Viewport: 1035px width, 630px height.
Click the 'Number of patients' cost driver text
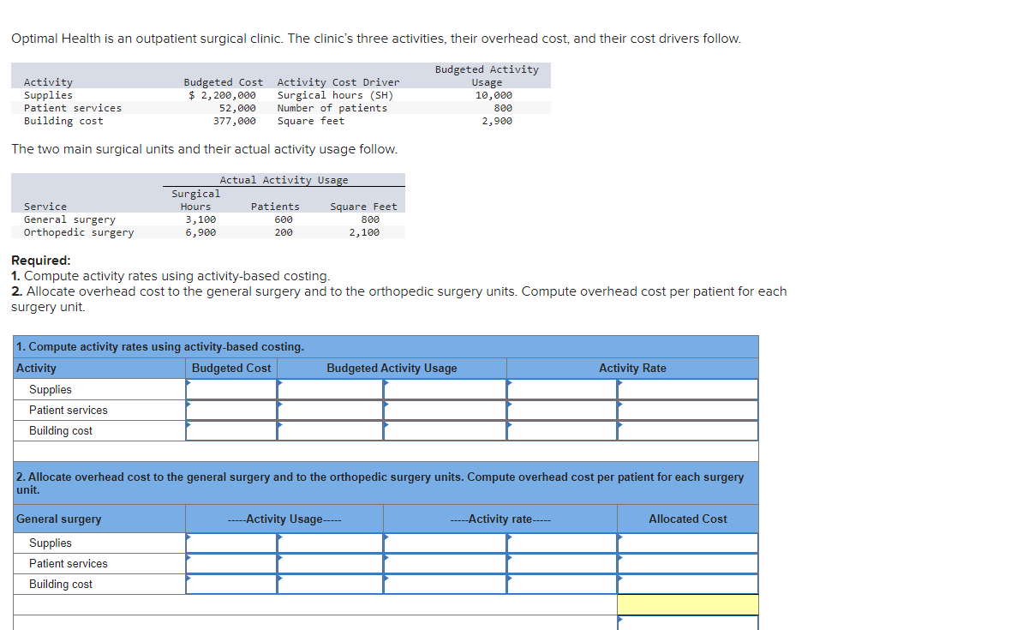332,108
